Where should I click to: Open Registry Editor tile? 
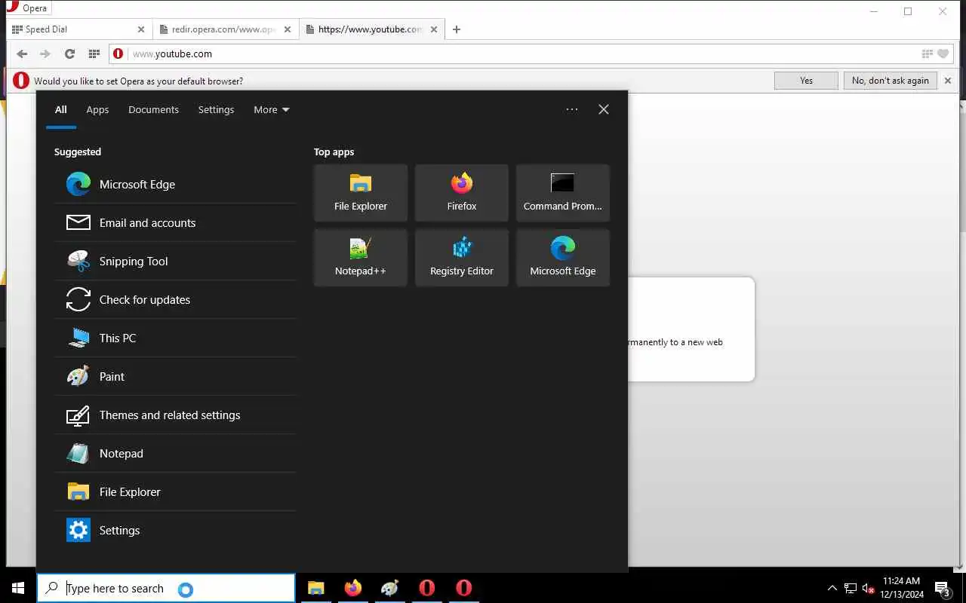pyautogui.click(x=462, y=258)
